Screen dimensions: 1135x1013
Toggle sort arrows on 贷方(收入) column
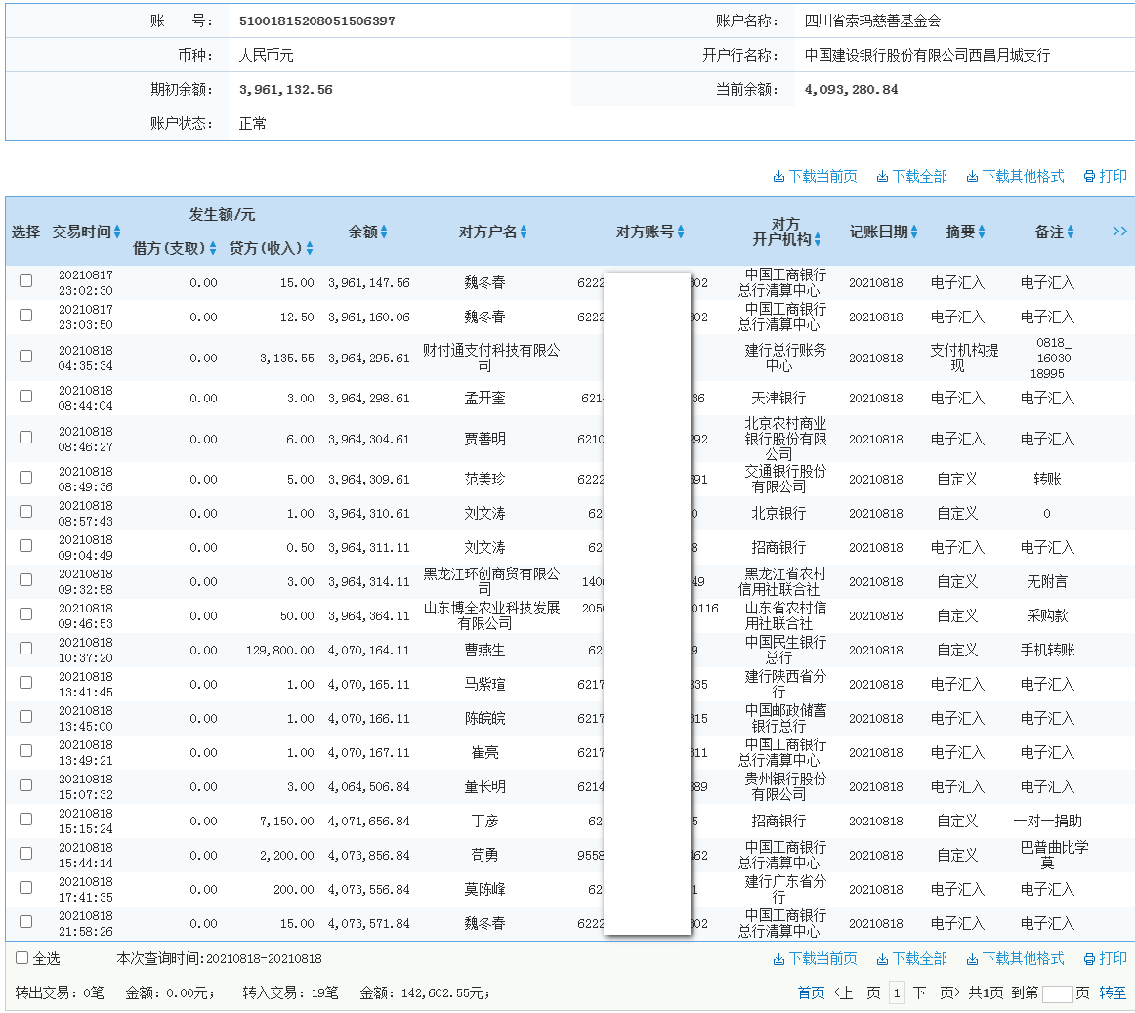(311, 248)
